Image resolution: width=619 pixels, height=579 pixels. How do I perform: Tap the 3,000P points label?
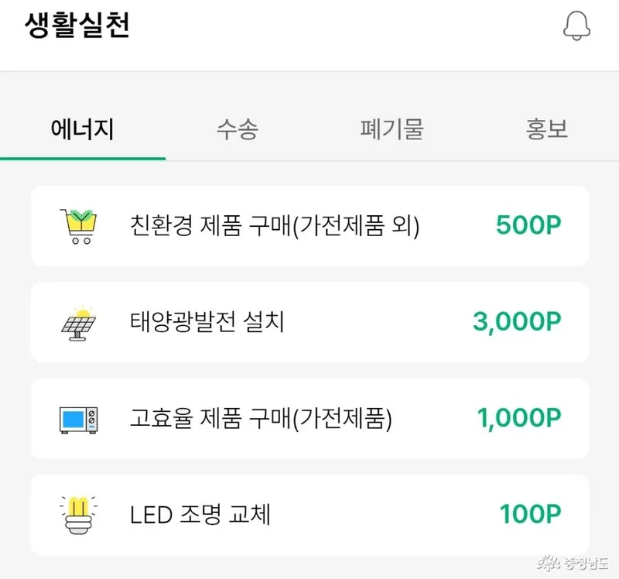pyautogui.click(x=516, y=322)
